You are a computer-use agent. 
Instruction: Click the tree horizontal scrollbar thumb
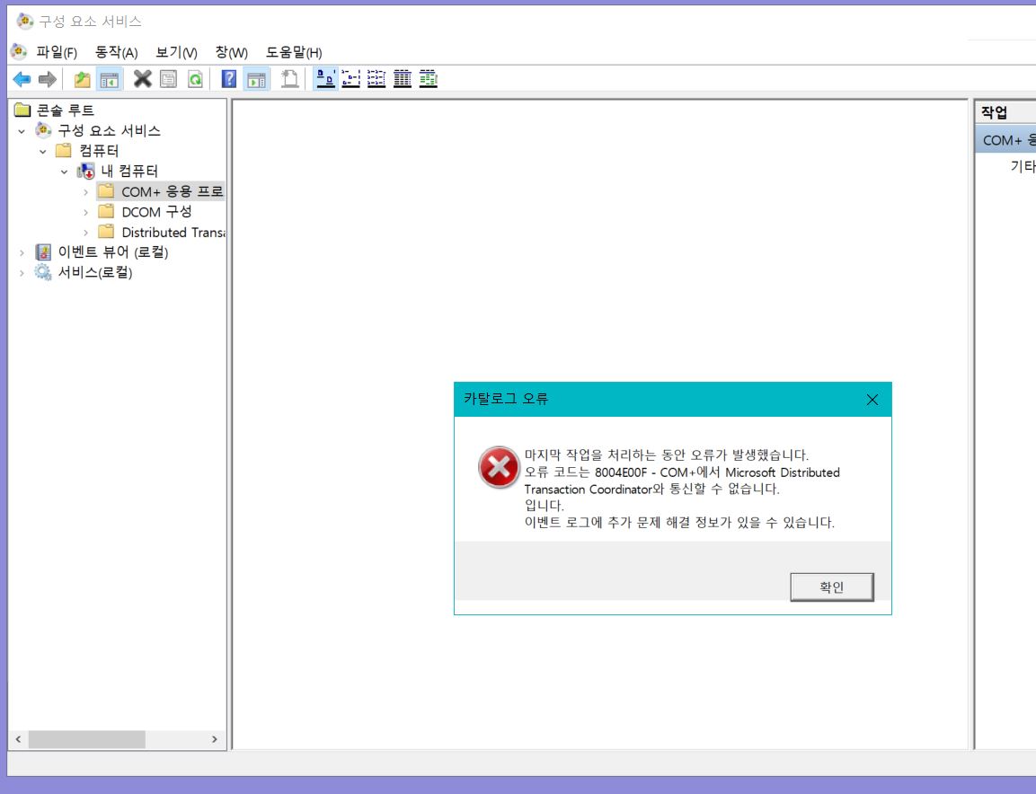coord(86,739)
